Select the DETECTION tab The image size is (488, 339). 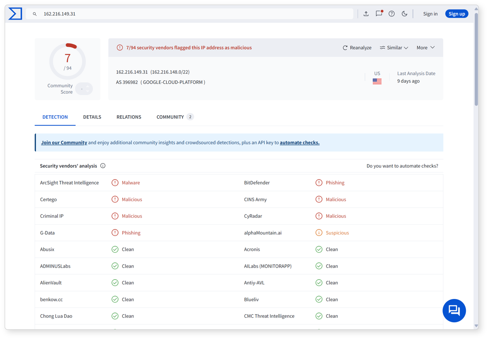coord(55,117)
